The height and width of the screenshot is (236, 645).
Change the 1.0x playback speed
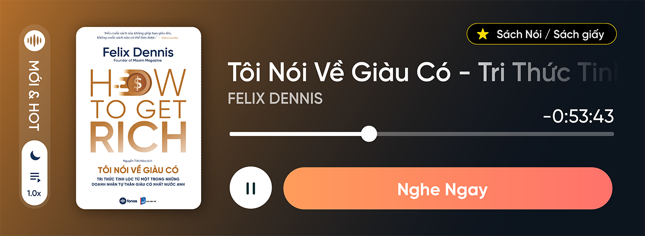tap(34, 193)
